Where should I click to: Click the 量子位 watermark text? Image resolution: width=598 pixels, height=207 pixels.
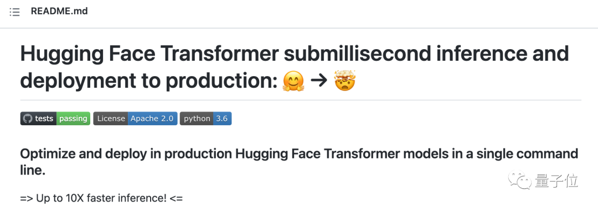556,181
